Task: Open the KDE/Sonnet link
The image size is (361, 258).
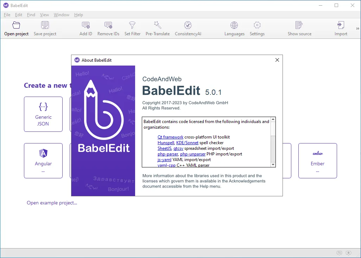Action: (x=187, y=143)
